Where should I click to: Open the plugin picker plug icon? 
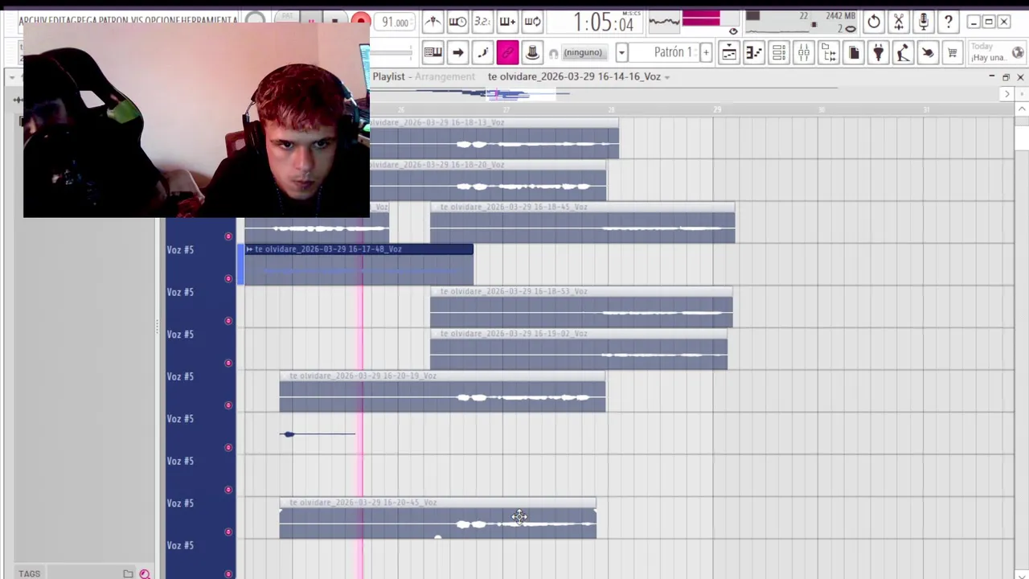pyautogui.click(x=878, y=53)
